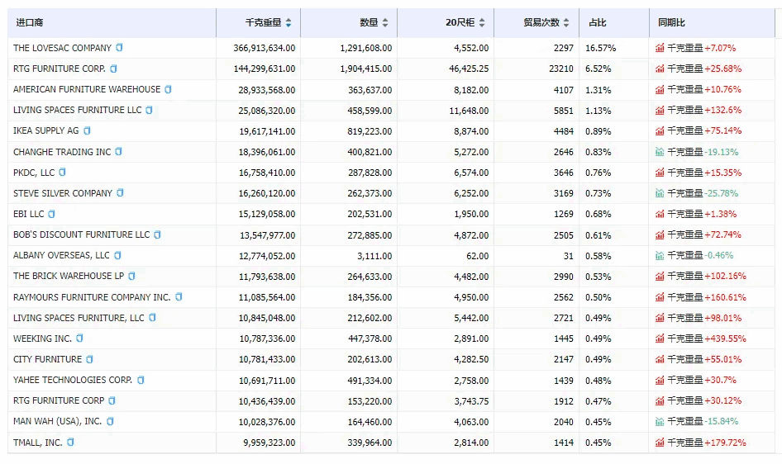The image size is (782, 464).
Task: Click copy icon next to CITY FURNITURE
Action: click(89, 359)
